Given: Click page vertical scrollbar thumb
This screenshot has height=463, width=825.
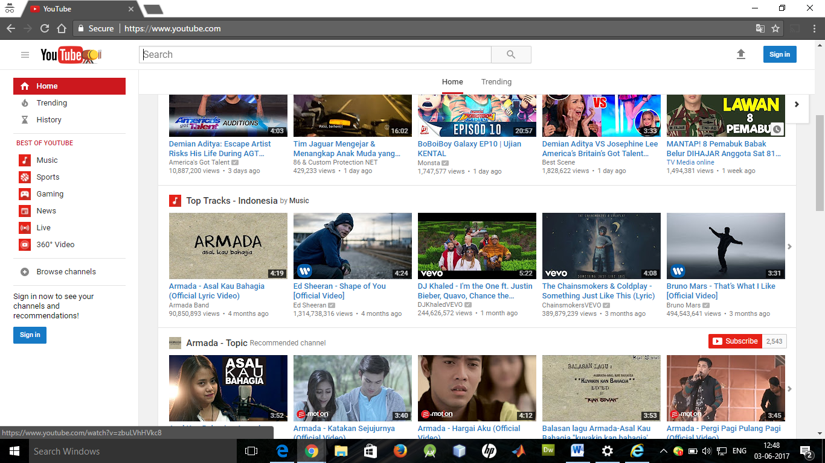Looking at the screenshot, I should (x=820, y=163).
